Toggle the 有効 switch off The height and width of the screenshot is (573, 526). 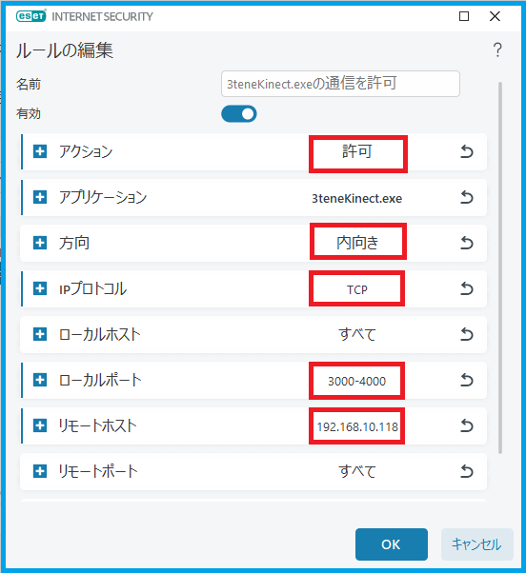tap(239, 114)
